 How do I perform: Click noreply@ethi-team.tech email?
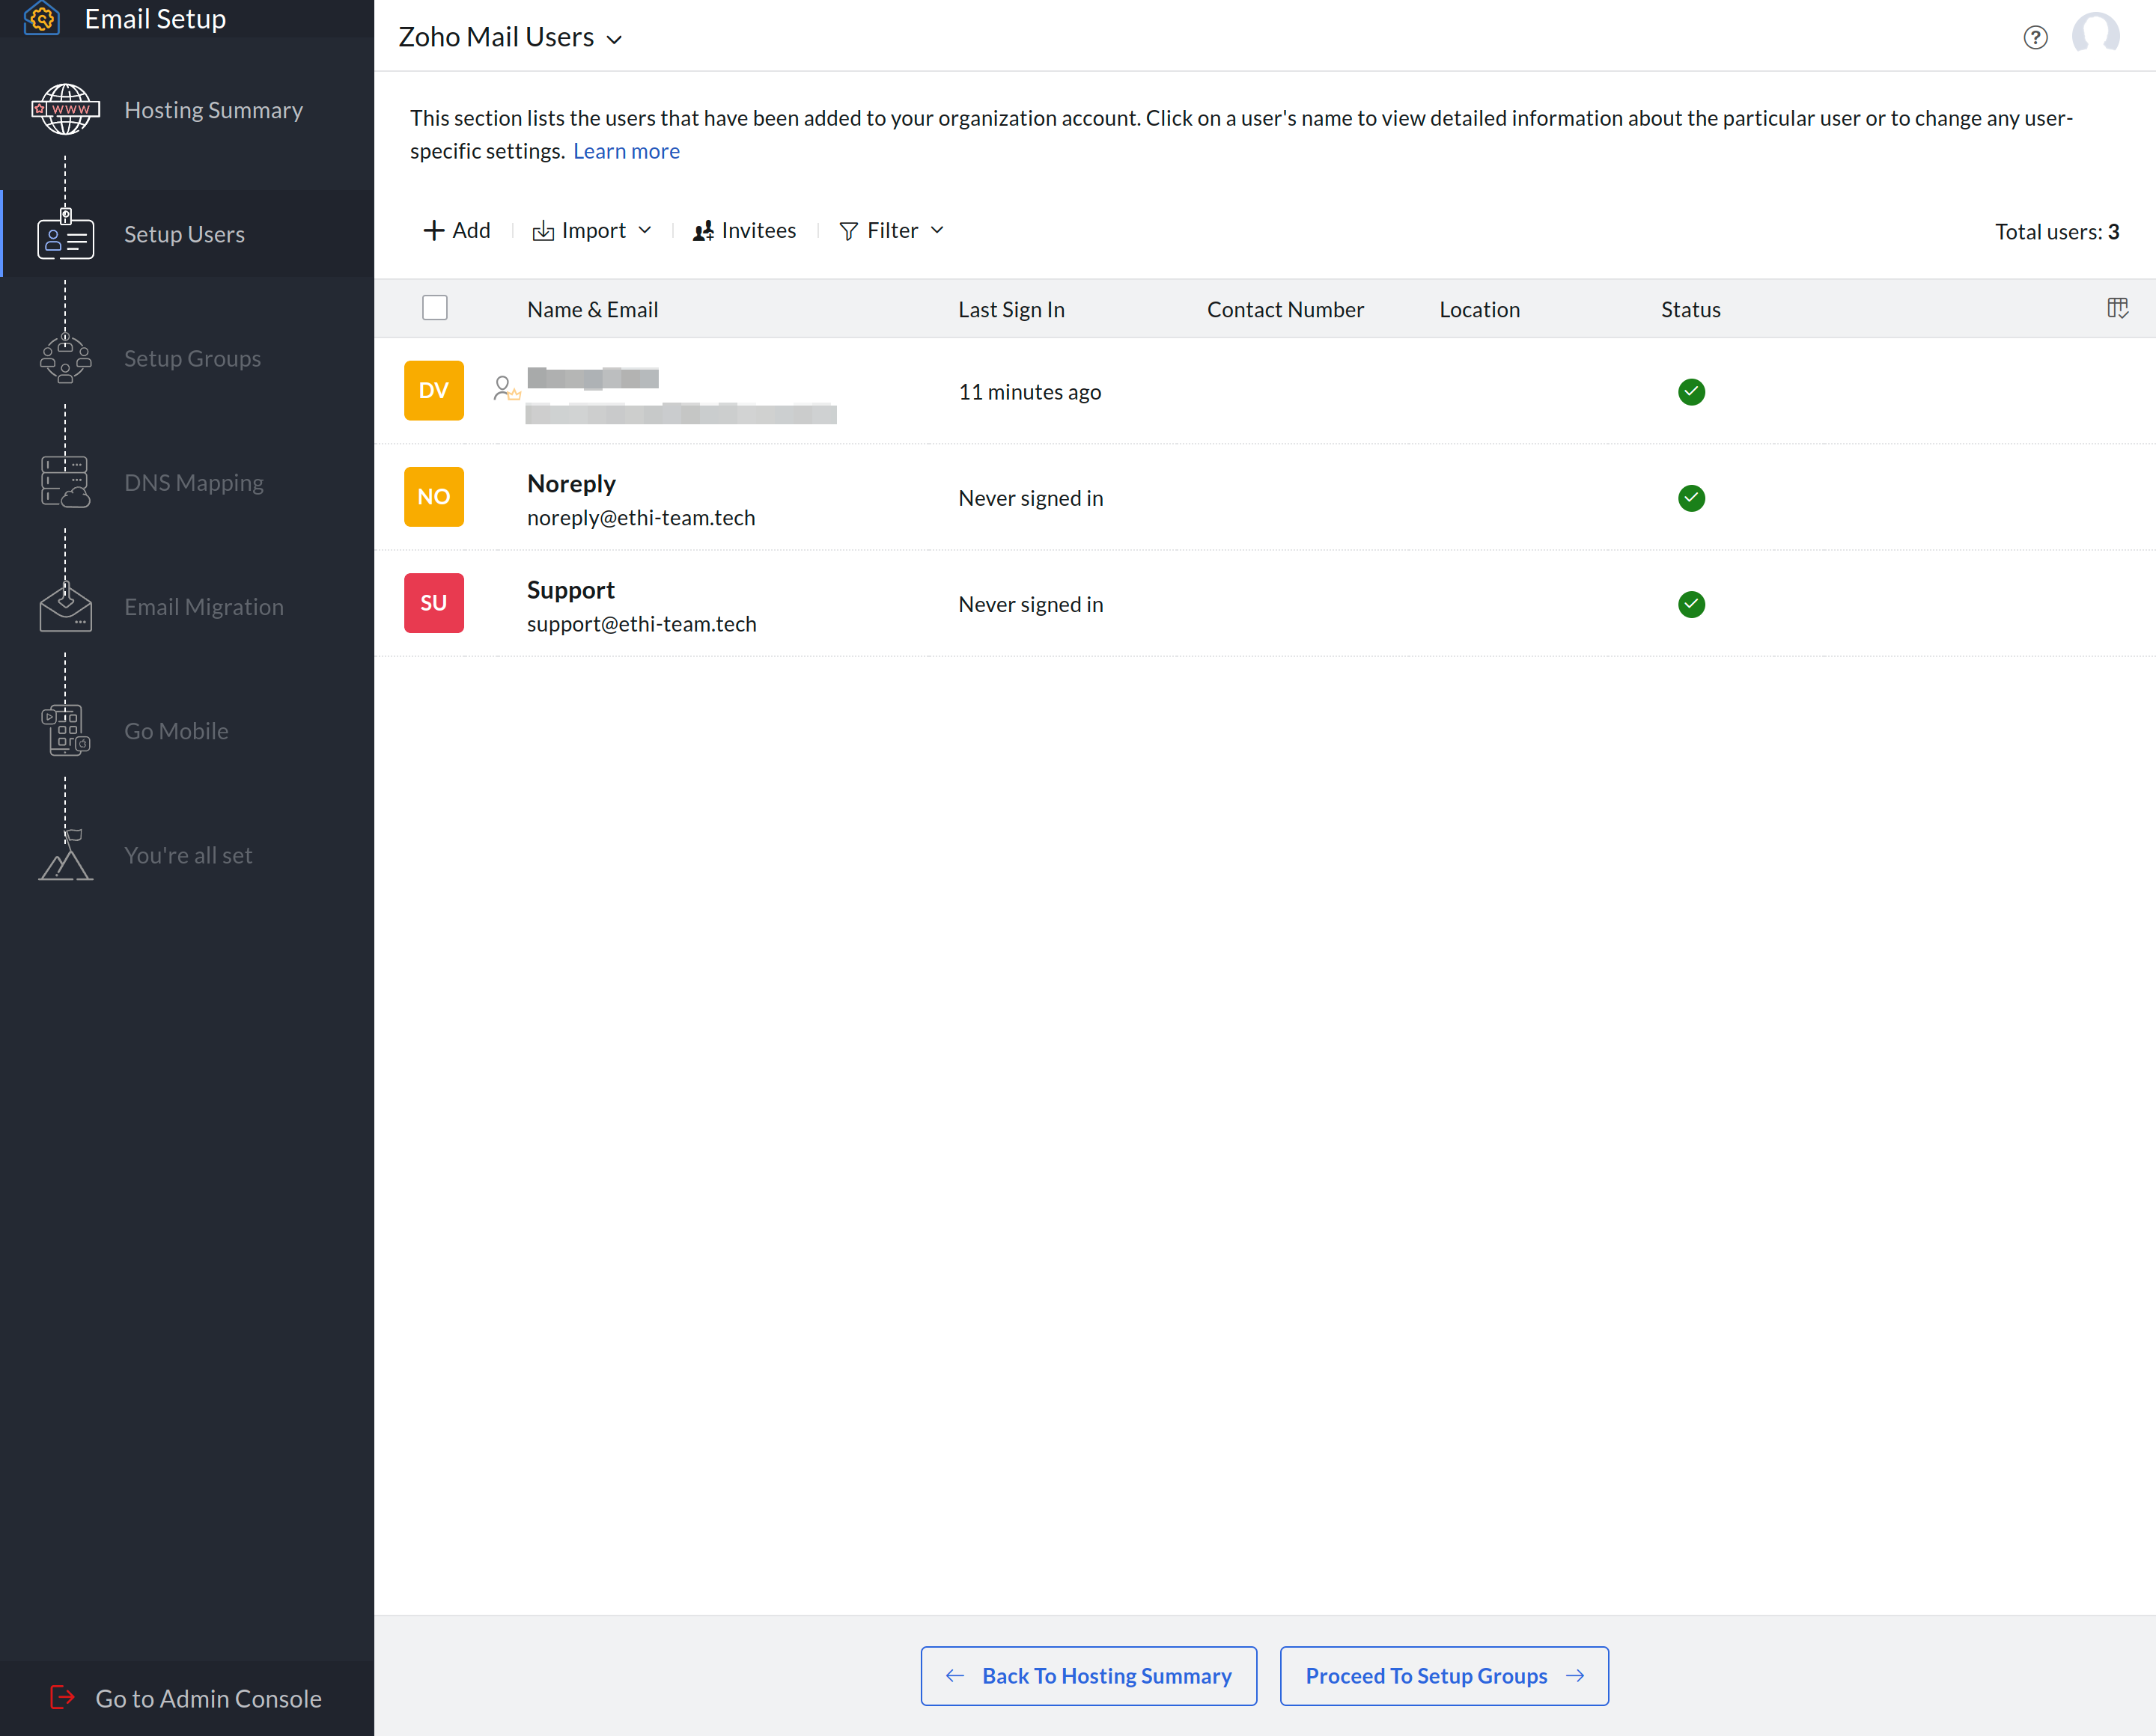click(642, 517)
